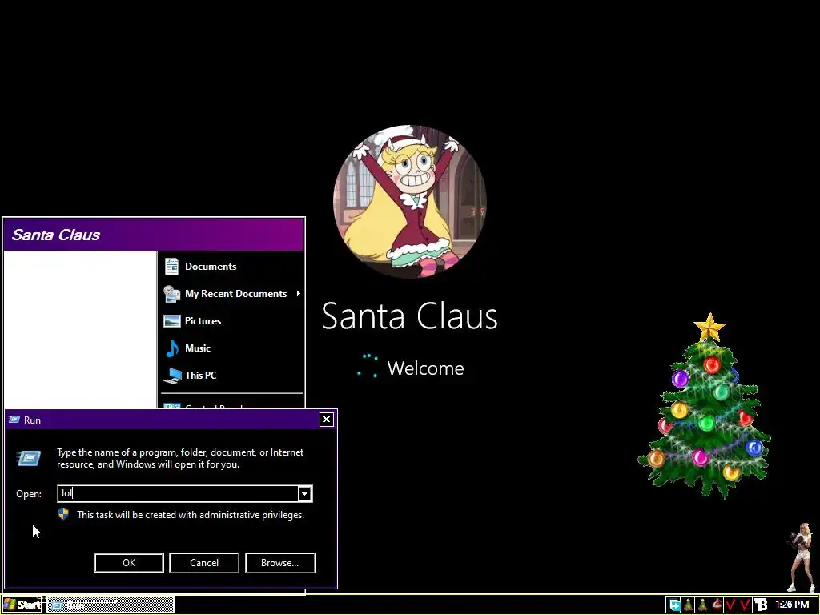Focus the Open text field containing lol
Viewport: 820px width, 615px height.
pos(177,493)
